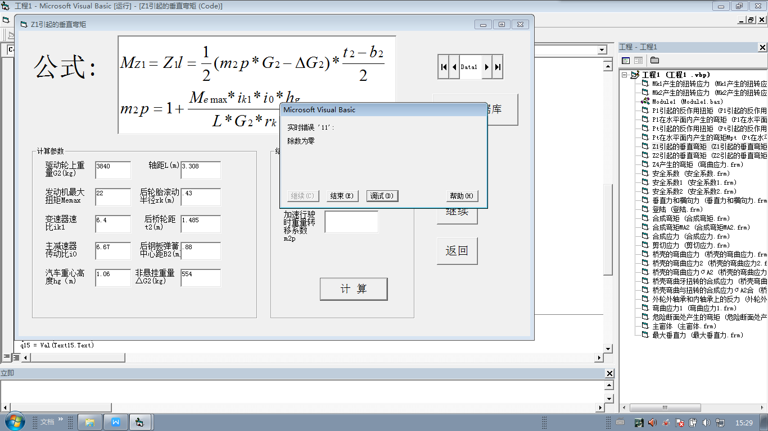Click the 后轮胎滚动半径rk field showing .43

[x=201, y=197]
